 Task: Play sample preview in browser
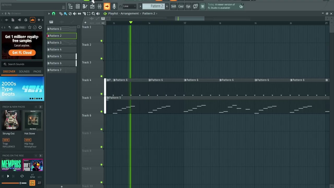[x=8, y=176]
